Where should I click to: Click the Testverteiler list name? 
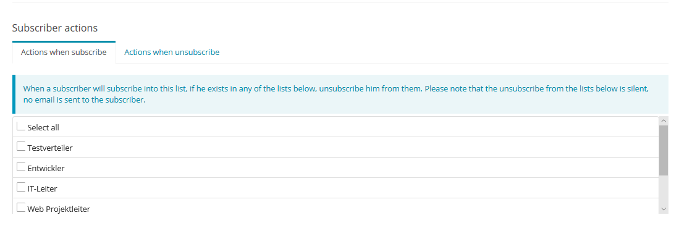(x=50, y=148)
